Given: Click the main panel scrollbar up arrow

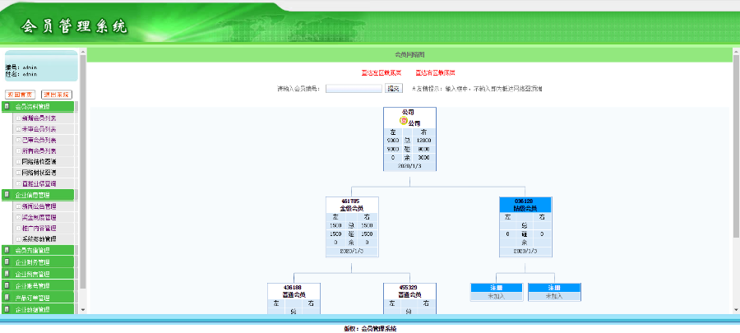Looking at the screenshot, I should tap(736, 52).
